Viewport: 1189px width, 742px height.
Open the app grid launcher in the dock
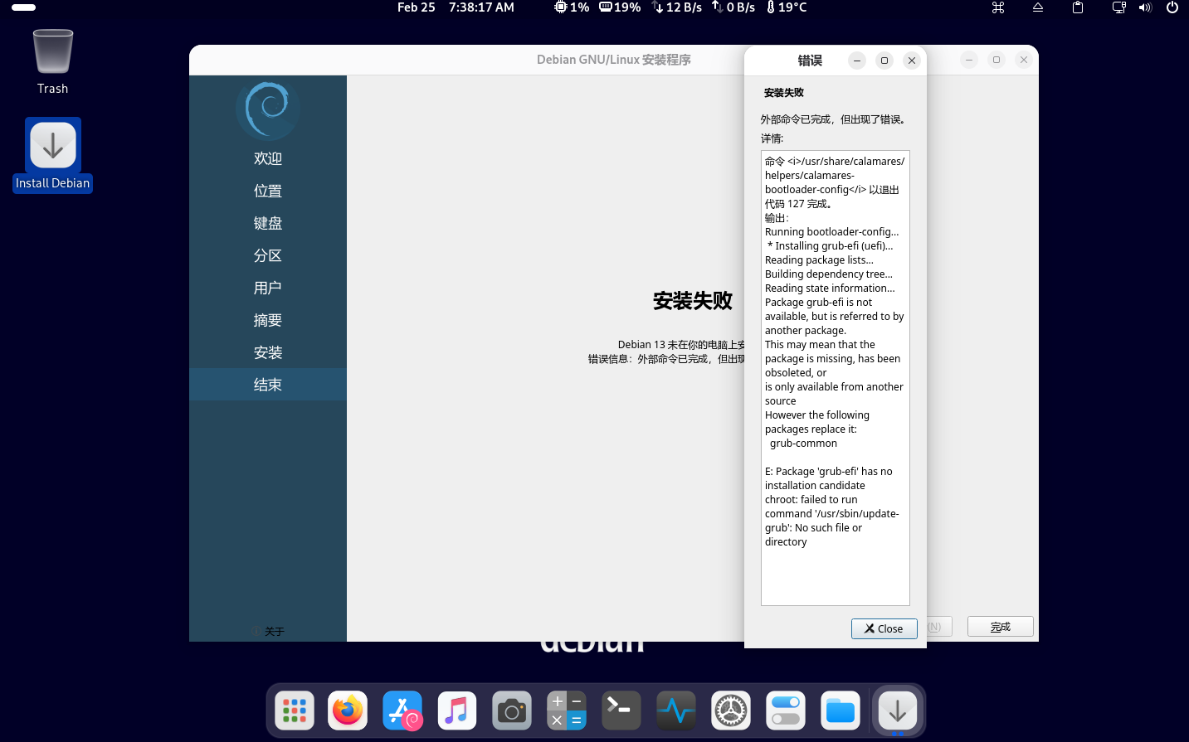[295, 710]
